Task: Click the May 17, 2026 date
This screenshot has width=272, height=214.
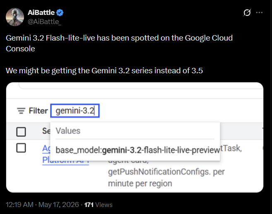Action: pos(59,204)
